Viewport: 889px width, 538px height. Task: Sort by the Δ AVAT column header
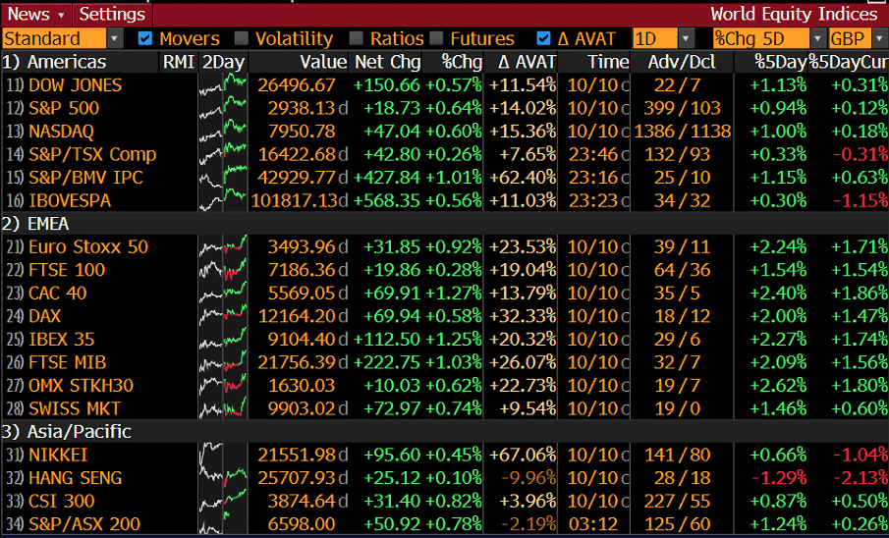coord(528,62)
